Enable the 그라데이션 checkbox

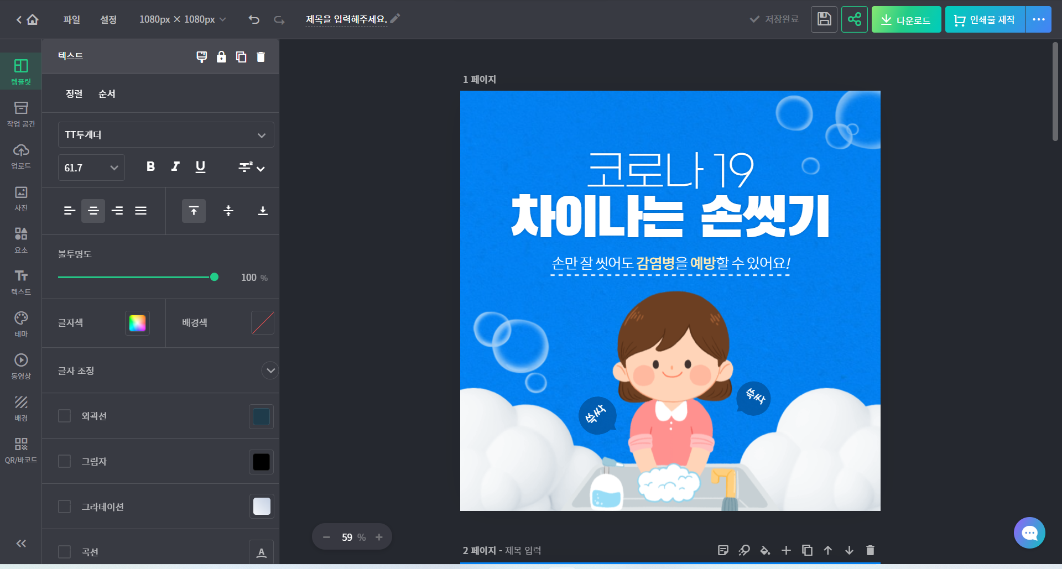click(65, 507)
